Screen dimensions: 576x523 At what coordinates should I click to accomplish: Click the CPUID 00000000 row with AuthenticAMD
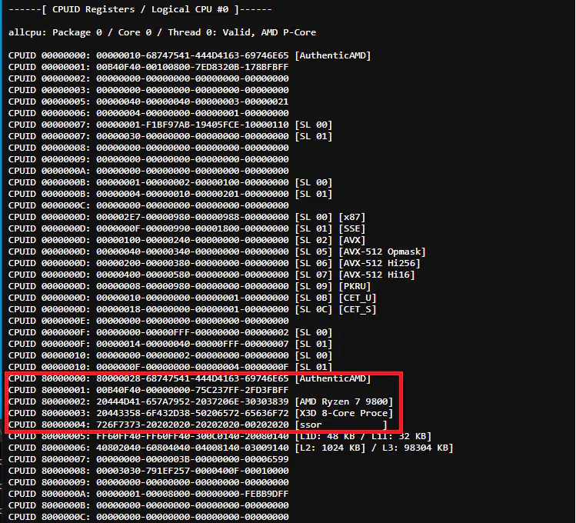[x=189, y=55]
